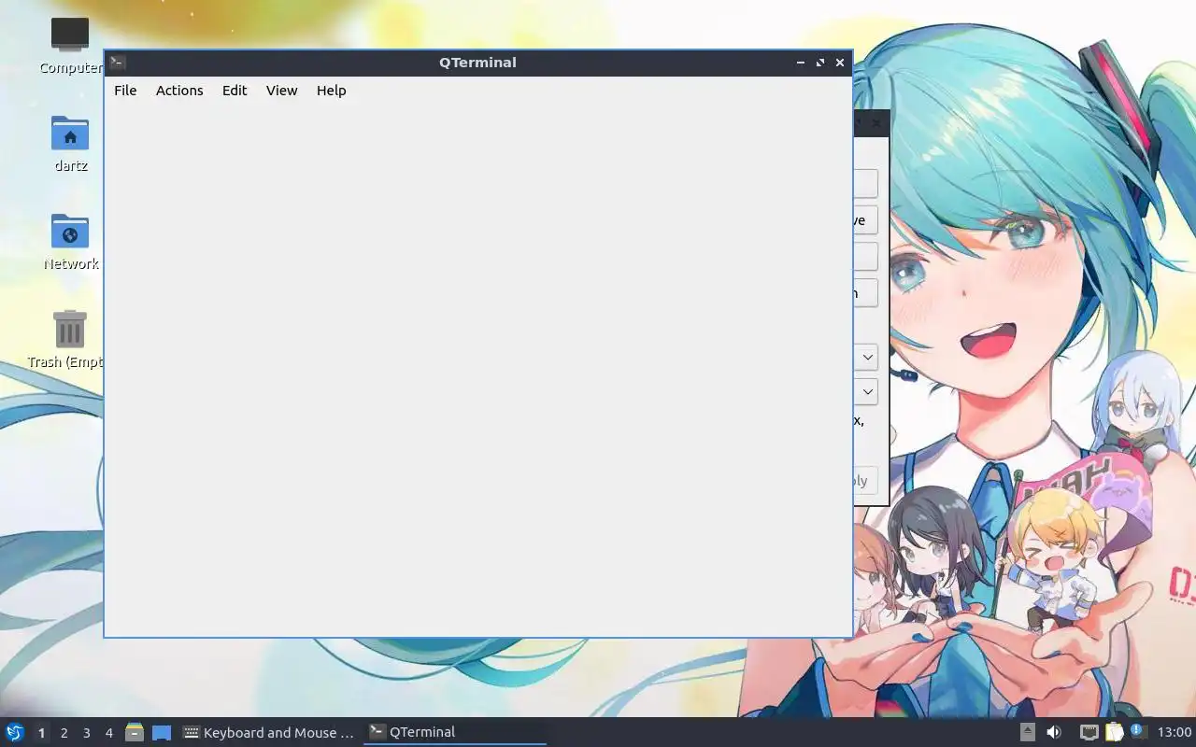Click the show desktop panel icon
Image resolution: width=1196 pixels, height=747 pixels.
click(162, 733)
